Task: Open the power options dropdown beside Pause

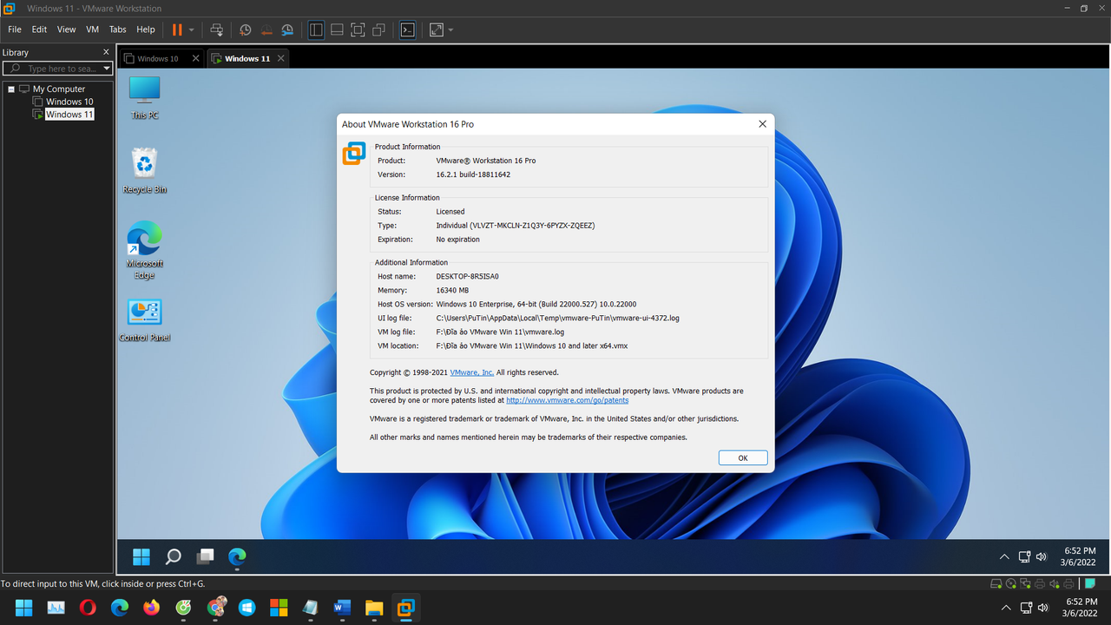Action: [192, 30]
